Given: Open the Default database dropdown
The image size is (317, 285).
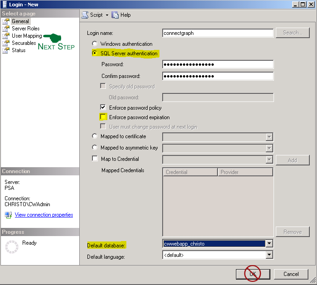Looking at the screenshot, I should 269,244.
